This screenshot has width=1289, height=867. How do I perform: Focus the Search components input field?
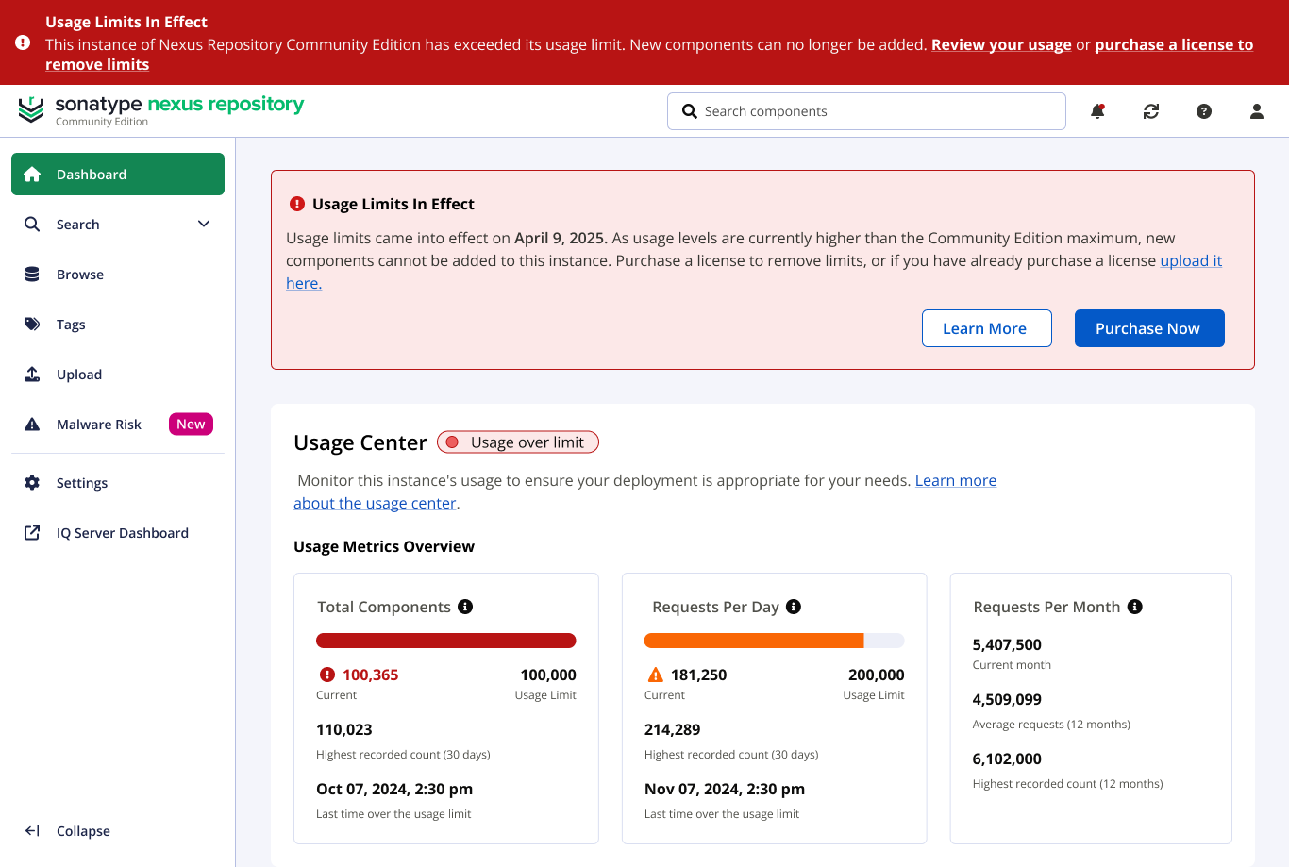866,111
